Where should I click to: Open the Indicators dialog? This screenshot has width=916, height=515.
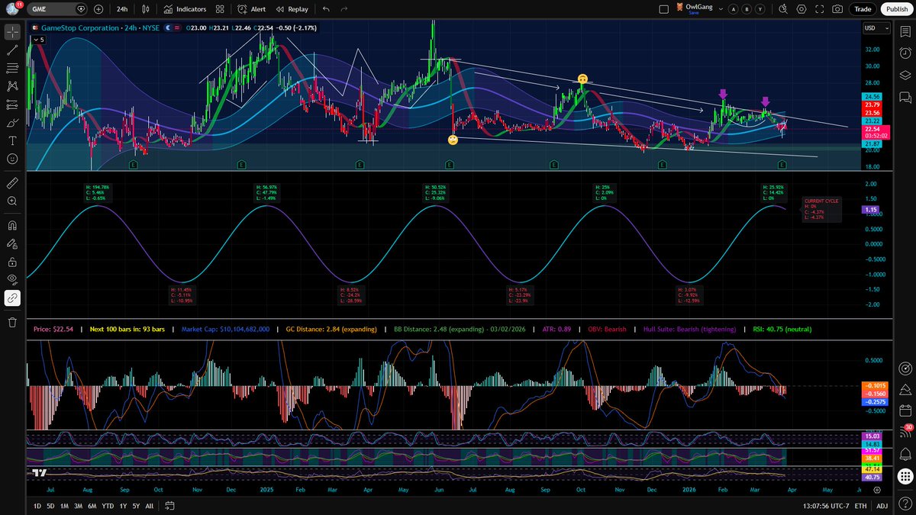(185, 9)
